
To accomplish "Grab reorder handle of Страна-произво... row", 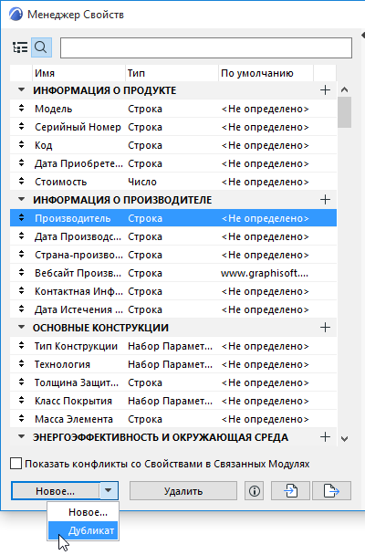I will coord(22,255).
